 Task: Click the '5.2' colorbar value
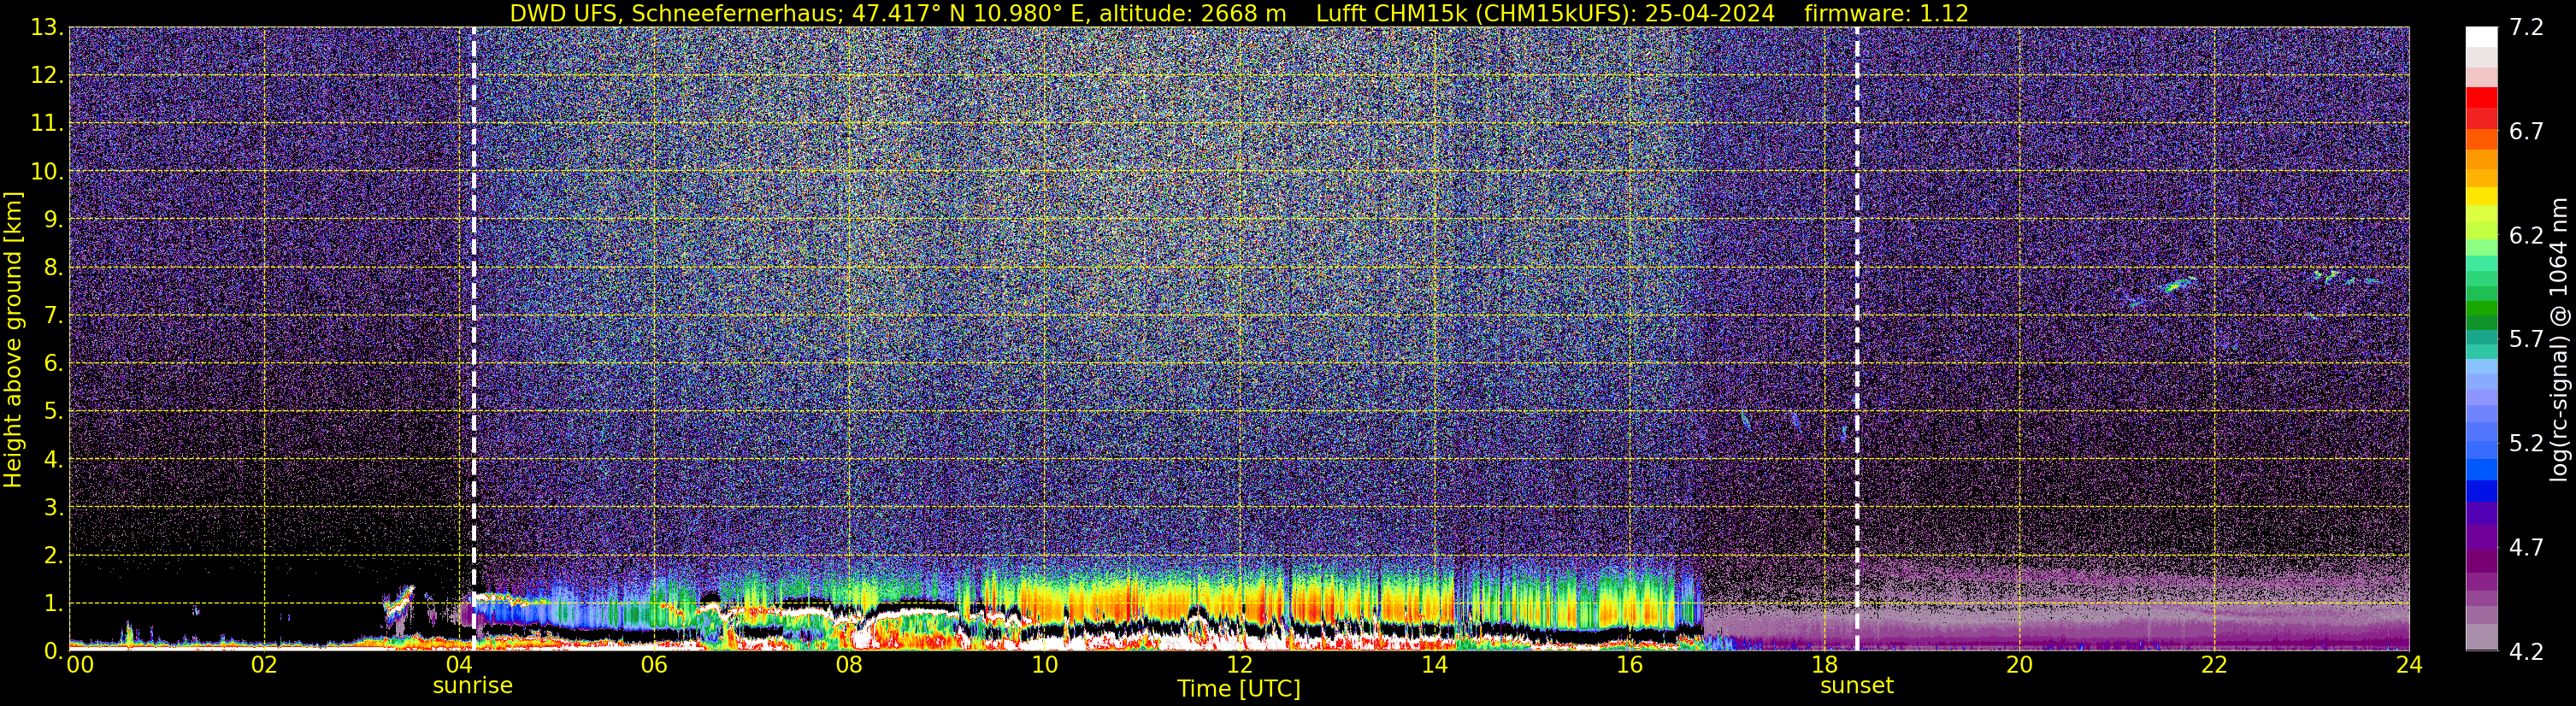pyautogui.click(x=2526, y=443)
